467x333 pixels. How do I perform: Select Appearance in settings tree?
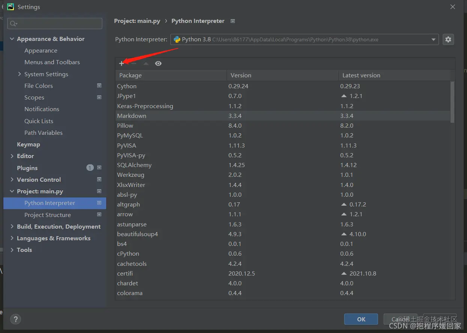tap(41, 51)
